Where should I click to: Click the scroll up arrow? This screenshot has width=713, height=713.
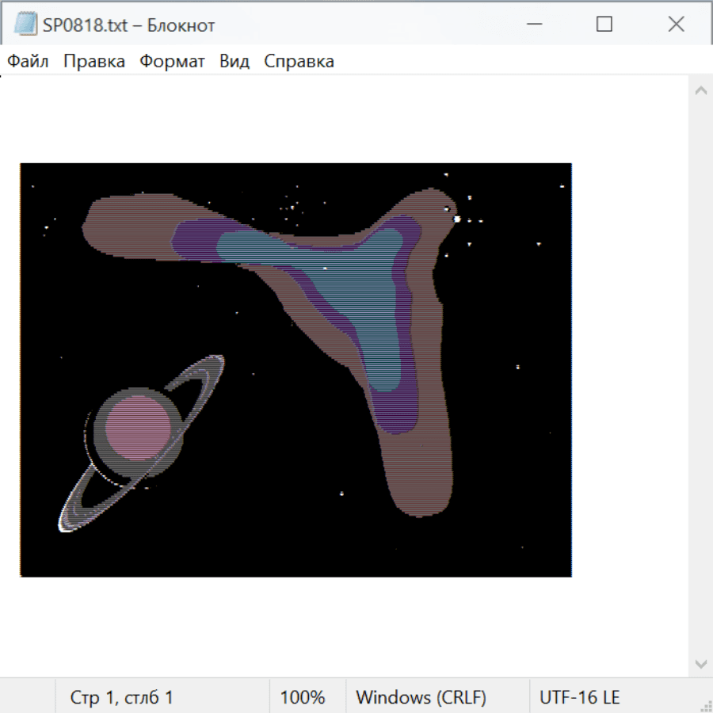pos(700,91)
